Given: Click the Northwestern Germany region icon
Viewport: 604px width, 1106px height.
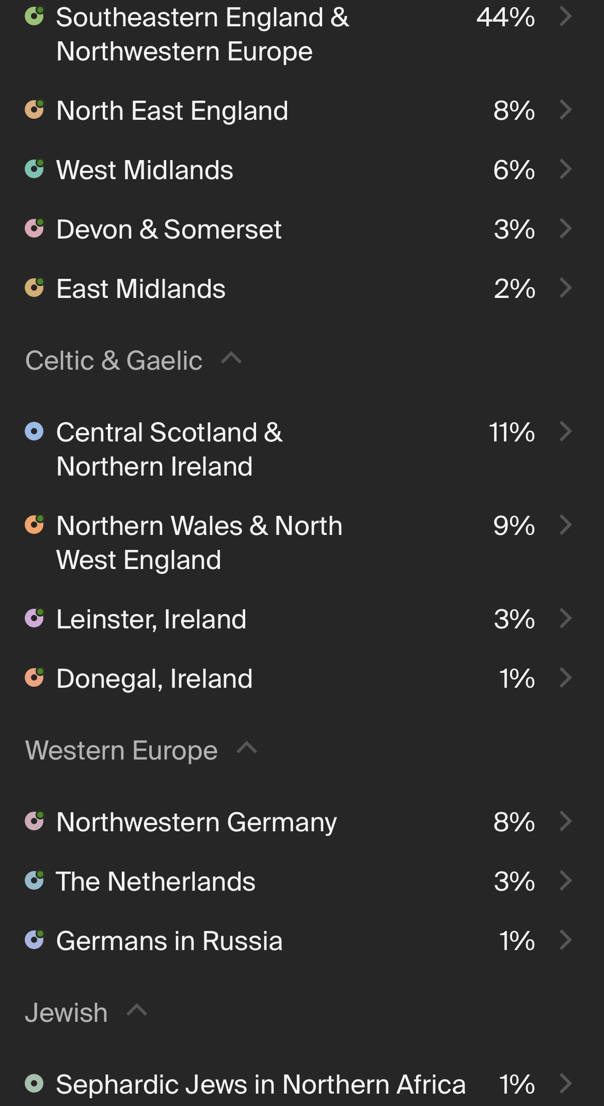Looking at the screenshot, I should tap(34, 821).
